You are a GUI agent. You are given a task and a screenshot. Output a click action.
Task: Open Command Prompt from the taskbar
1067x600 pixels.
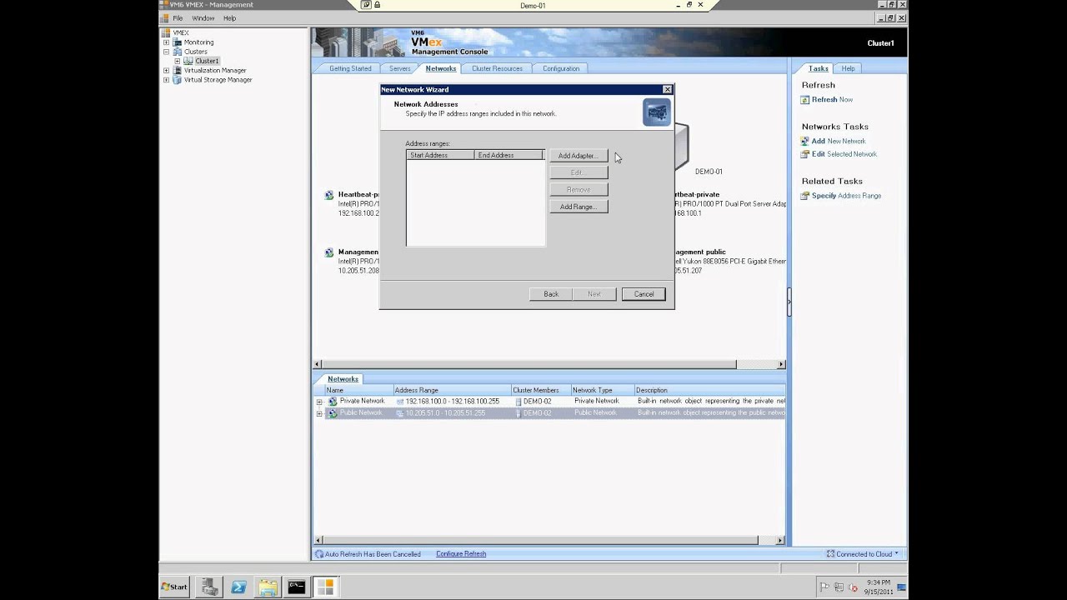click(x=296, y=587)
